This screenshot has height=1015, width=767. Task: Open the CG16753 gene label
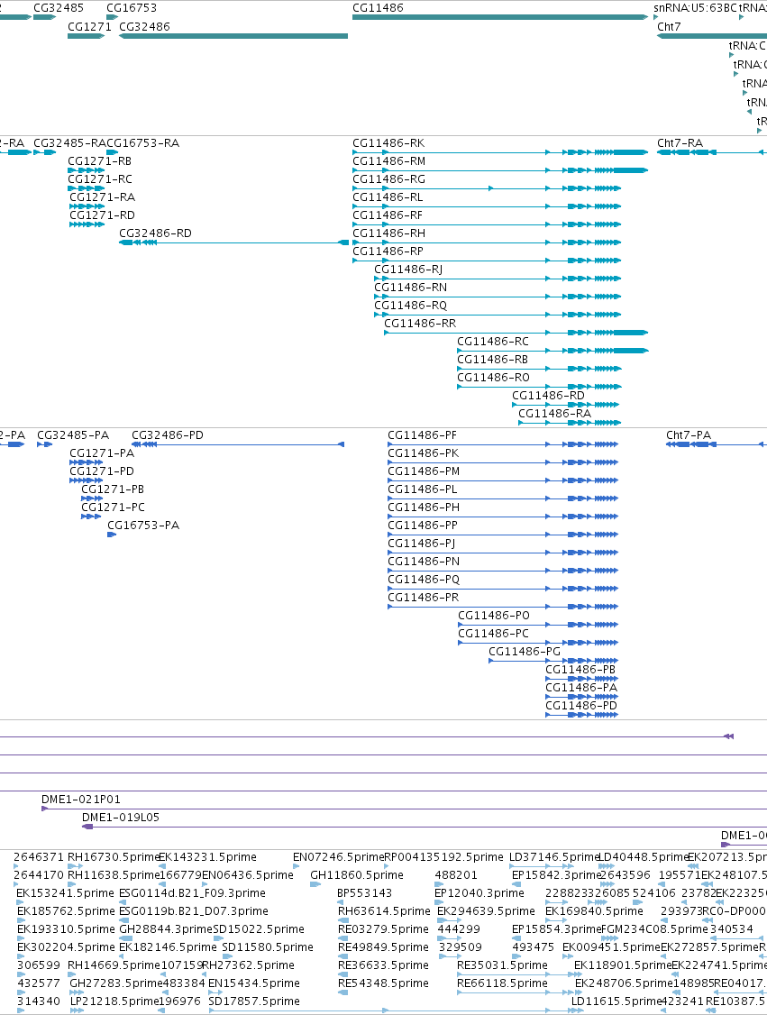tap(132, 8)
